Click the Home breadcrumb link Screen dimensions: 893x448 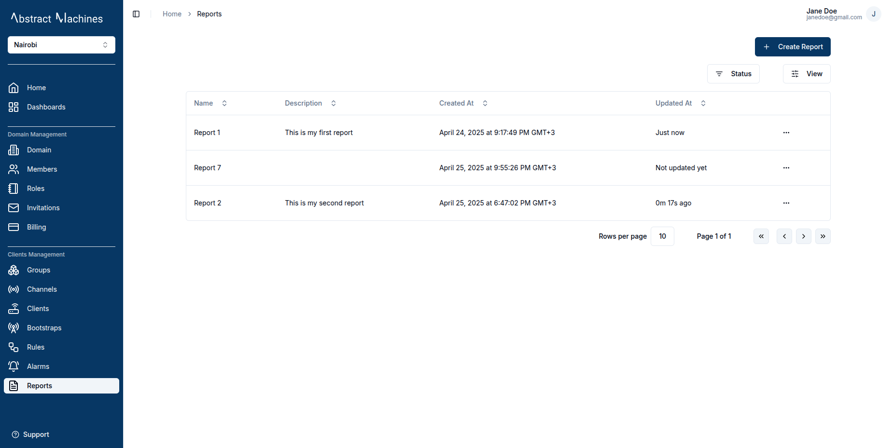click(172, 14)
